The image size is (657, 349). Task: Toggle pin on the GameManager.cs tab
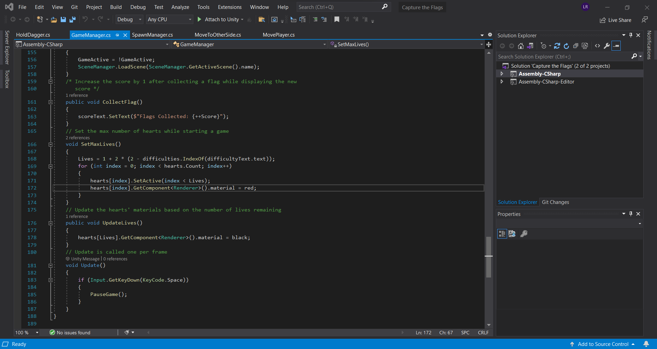point(117,35)
